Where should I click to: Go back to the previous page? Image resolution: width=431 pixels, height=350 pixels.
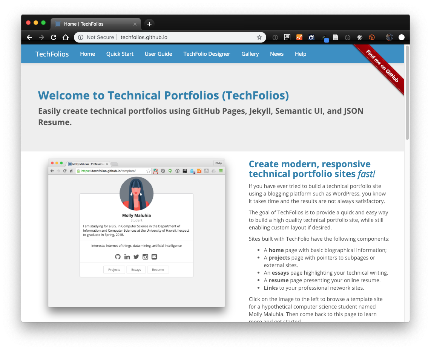click(x=29, y=37)
